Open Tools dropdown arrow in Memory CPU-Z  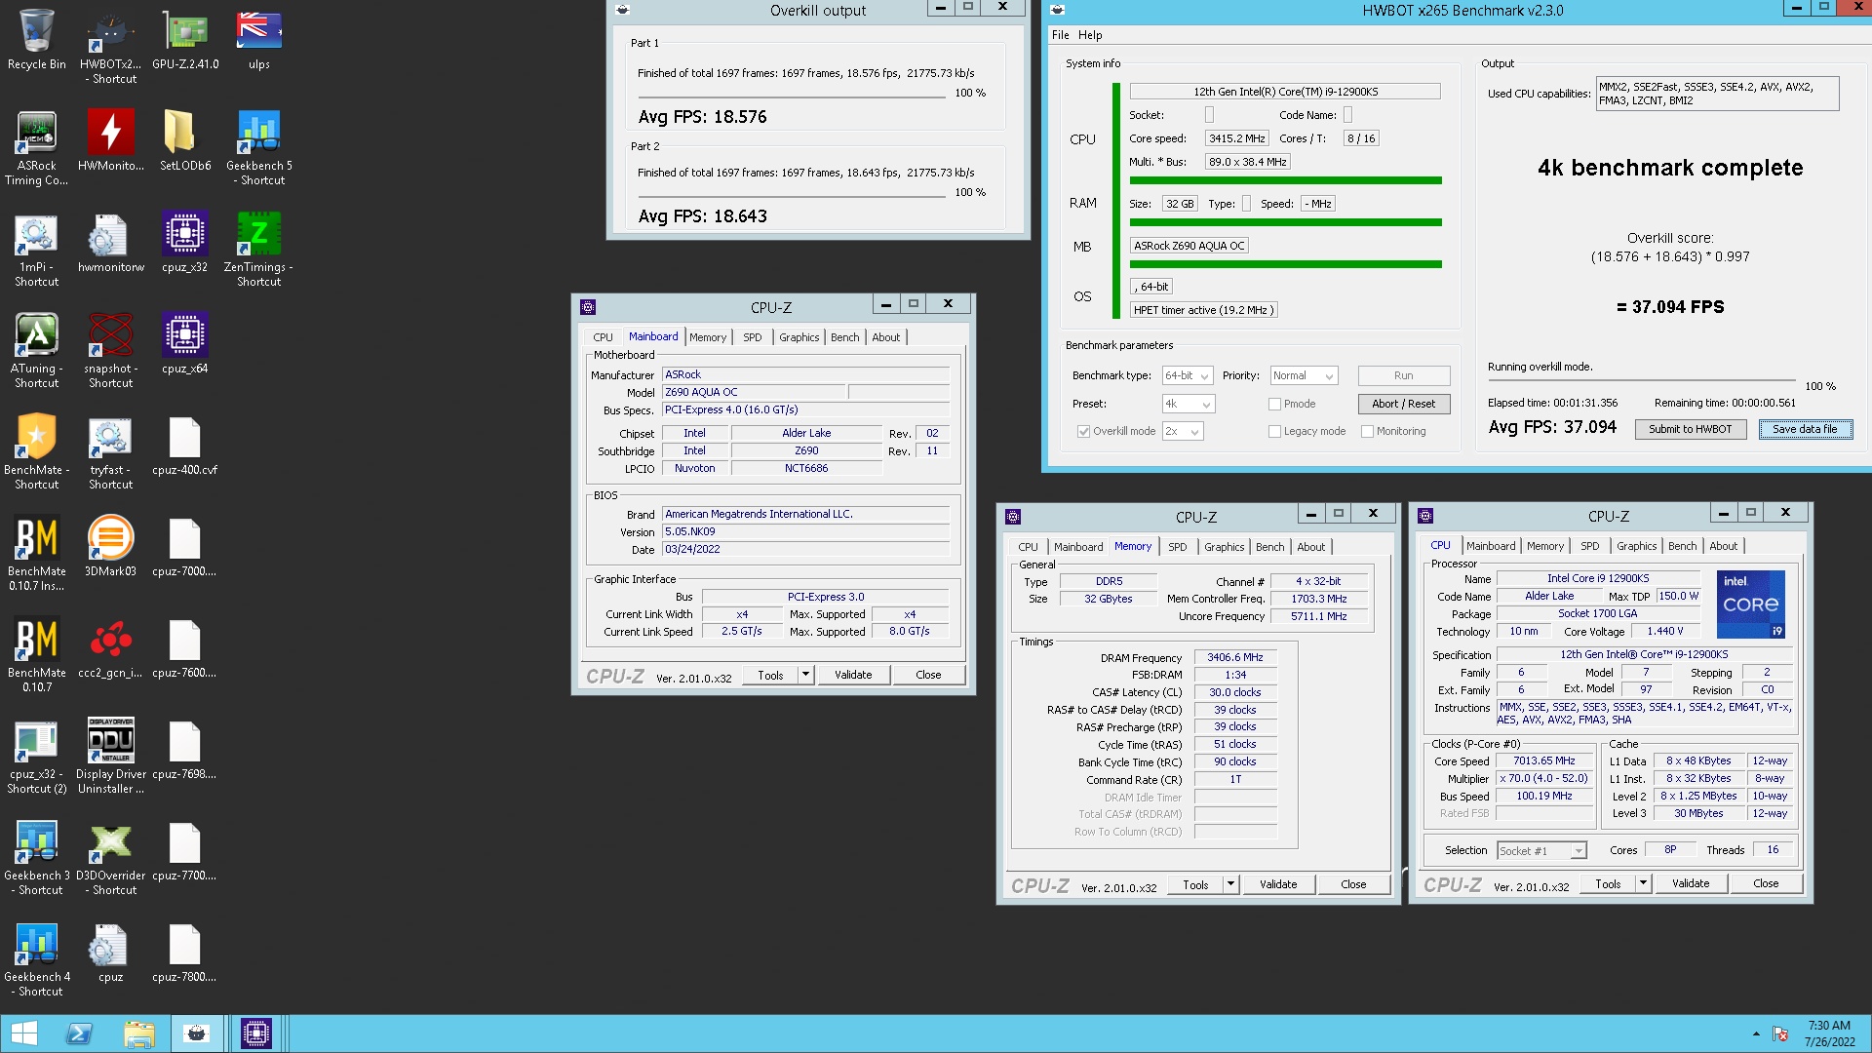[x=1230, y=884]
